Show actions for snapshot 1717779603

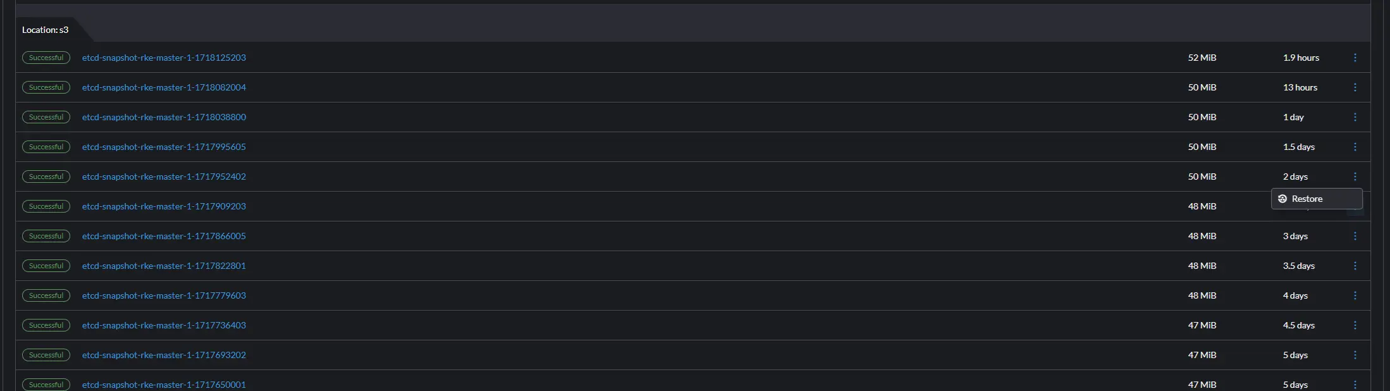point(1355,295)
